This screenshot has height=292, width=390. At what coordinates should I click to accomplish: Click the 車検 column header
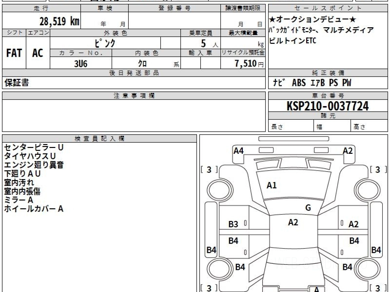point(105,8)
